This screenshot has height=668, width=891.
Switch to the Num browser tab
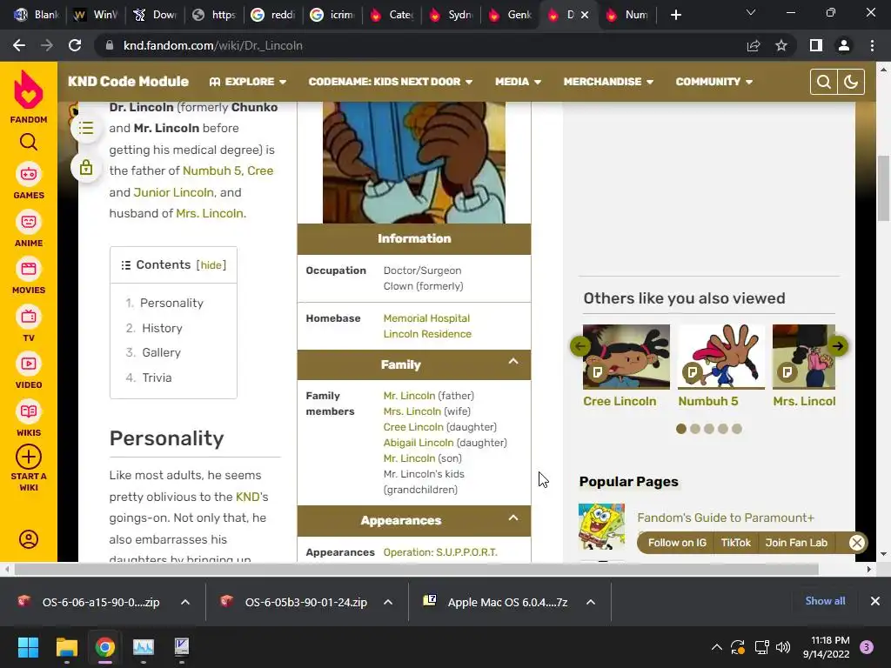(x=628, y=15)
